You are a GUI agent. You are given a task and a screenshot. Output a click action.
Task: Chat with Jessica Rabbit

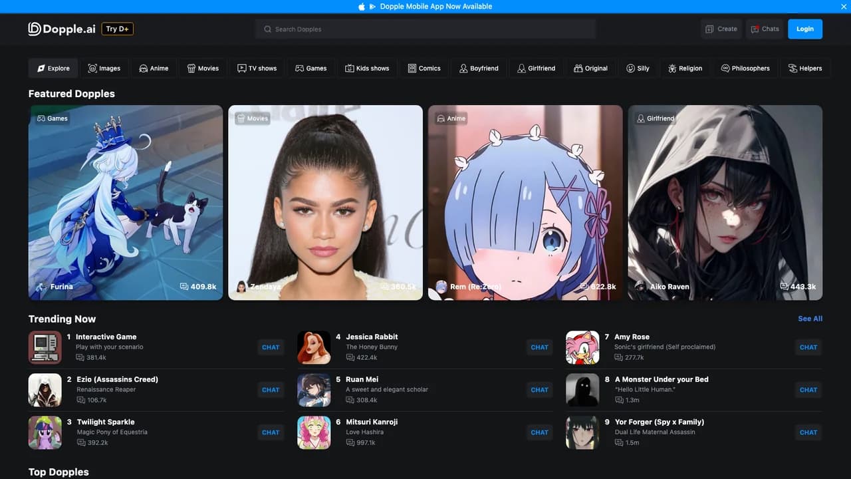[x=539, y=347]
